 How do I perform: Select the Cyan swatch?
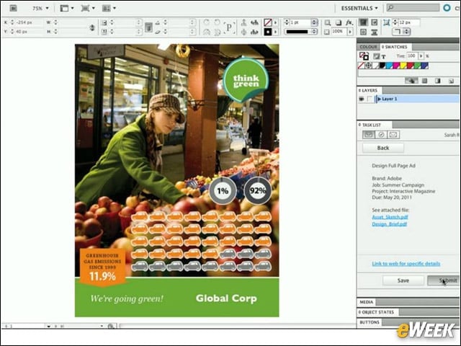(x=389, y=66)
